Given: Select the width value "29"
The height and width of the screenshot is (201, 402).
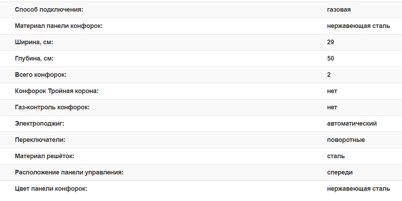Looking at the screenshot, I should pos(331,42).
